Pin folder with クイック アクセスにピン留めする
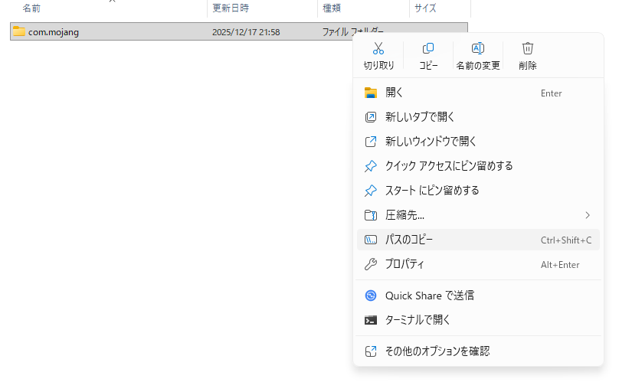The height and width of the screenshot is (392, 619). pyautogui.click(x=448, y=166)
